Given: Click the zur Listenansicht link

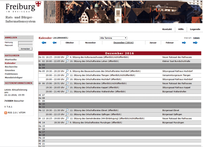Looking at the screenshot, I should click(x=60, y=37).
